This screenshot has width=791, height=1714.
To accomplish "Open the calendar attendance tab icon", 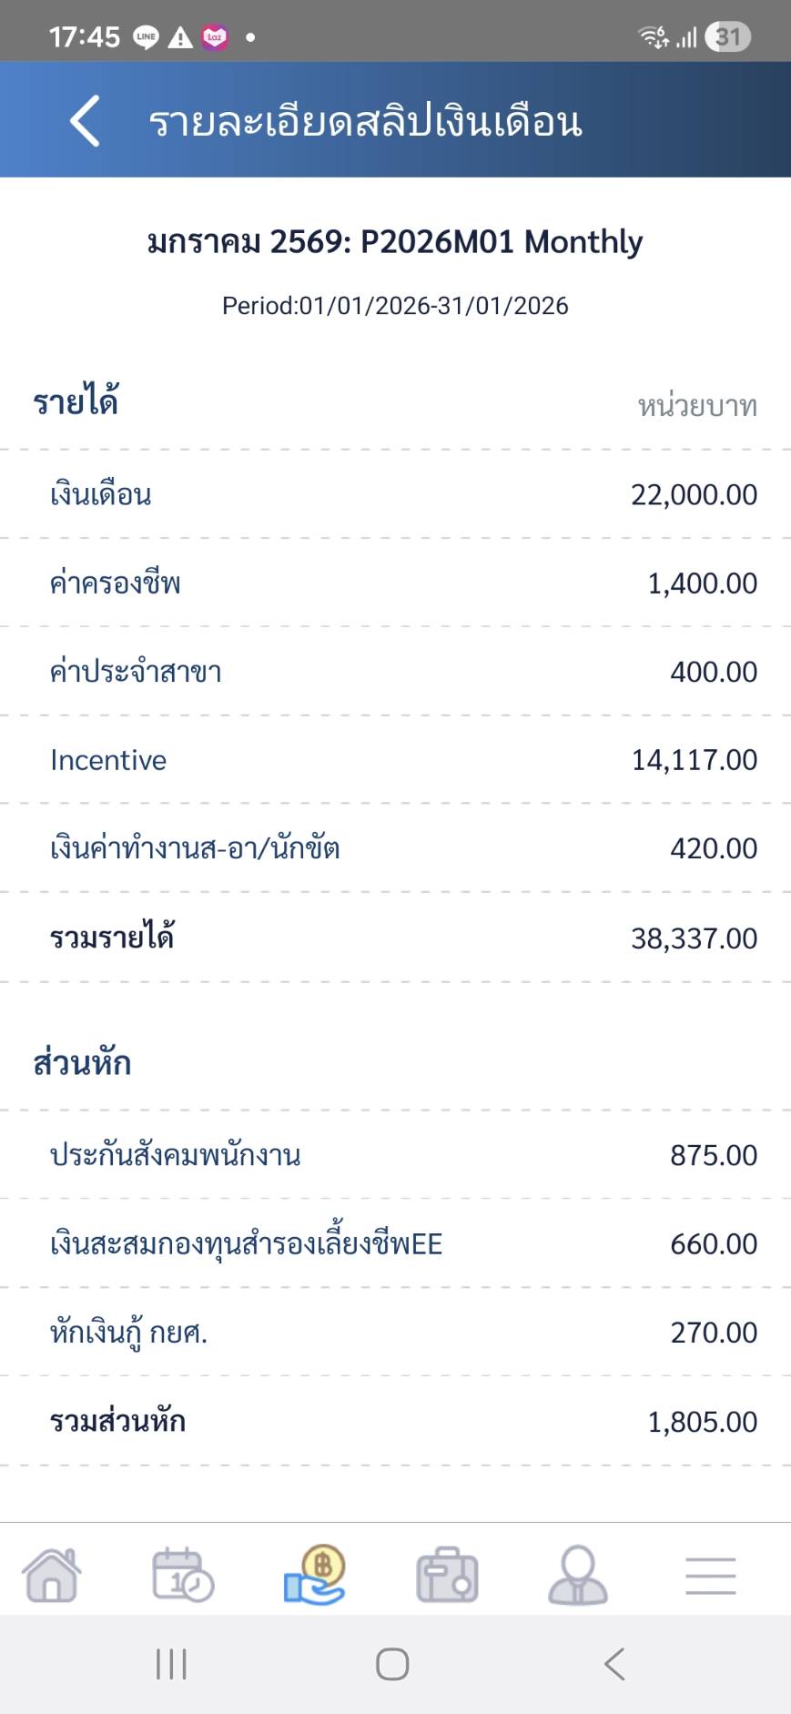I will coord(182,1575).
